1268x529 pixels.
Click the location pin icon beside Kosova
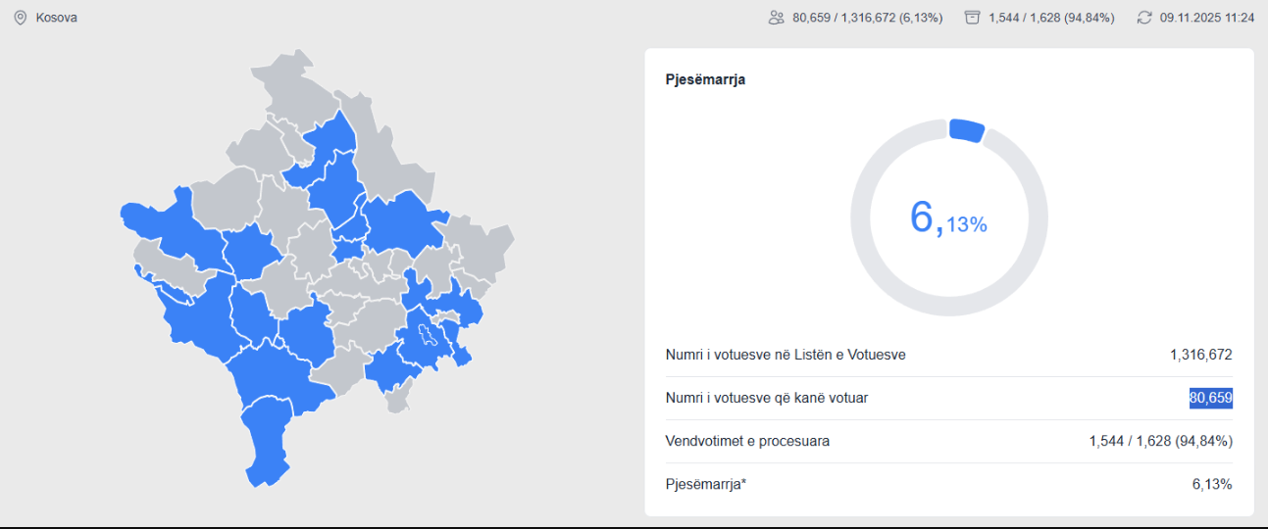[x=21, y=18]
